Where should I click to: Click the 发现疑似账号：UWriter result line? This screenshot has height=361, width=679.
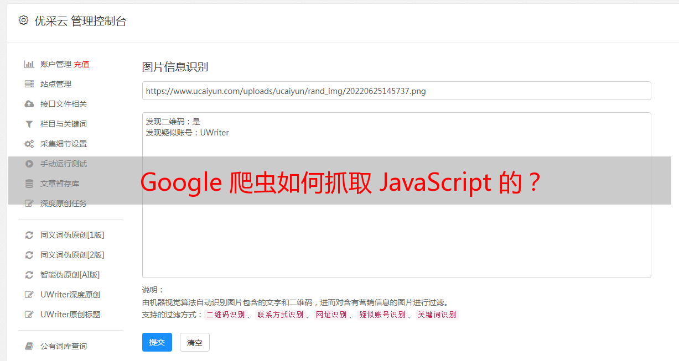187,133
